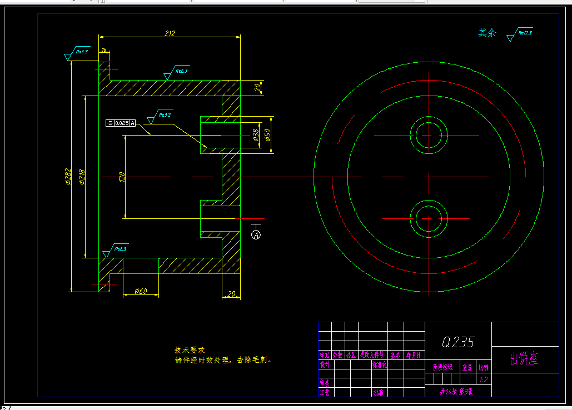Click the 更改文件号 title block cell
Image resolution: width=572 pixels, height=410 pixels.
coord(372,354)
